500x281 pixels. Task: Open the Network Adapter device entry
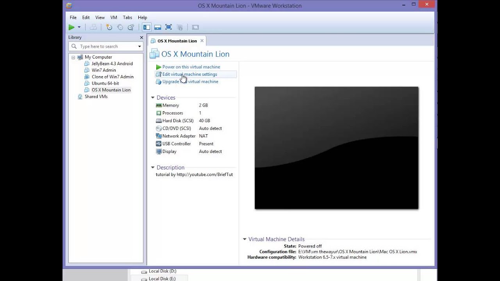(179, 136)
